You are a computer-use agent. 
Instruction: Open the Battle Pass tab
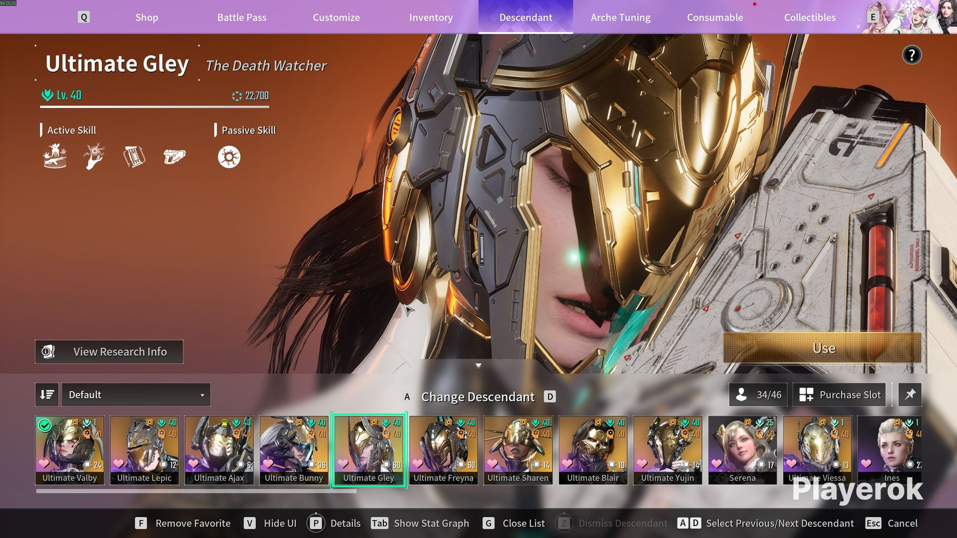[x=242, y=17]
